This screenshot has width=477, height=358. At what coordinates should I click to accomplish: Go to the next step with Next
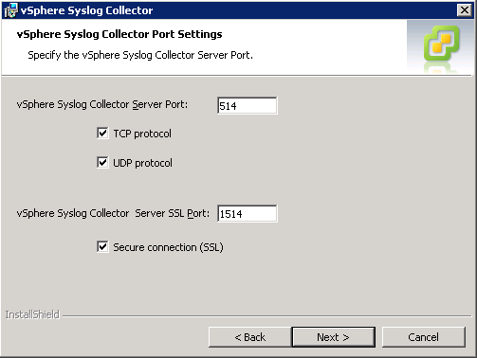coord(334,337)
